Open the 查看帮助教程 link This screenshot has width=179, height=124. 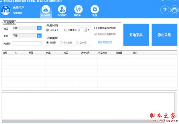click(x=105, y=42)
